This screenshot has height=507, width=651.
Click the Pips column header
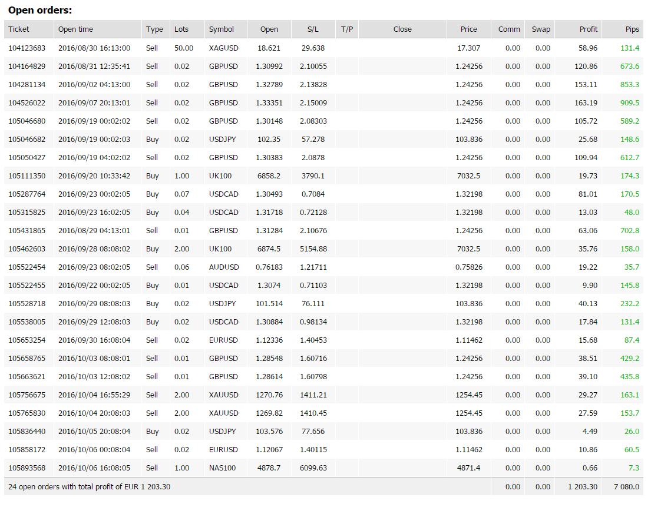[x=632, y=29]
